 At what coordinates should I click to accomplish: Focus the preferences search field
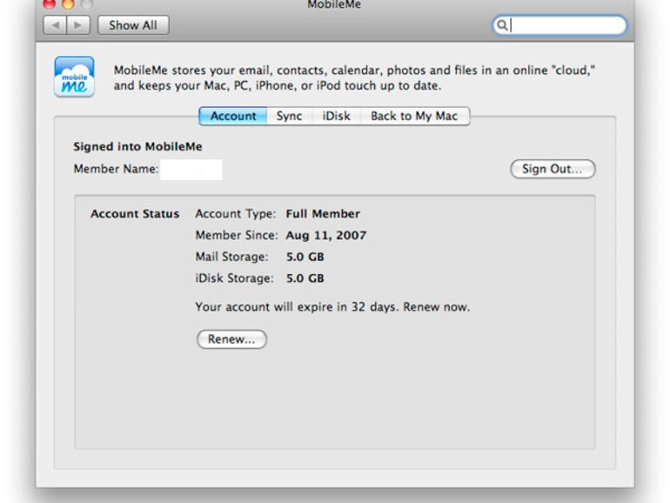559,25
